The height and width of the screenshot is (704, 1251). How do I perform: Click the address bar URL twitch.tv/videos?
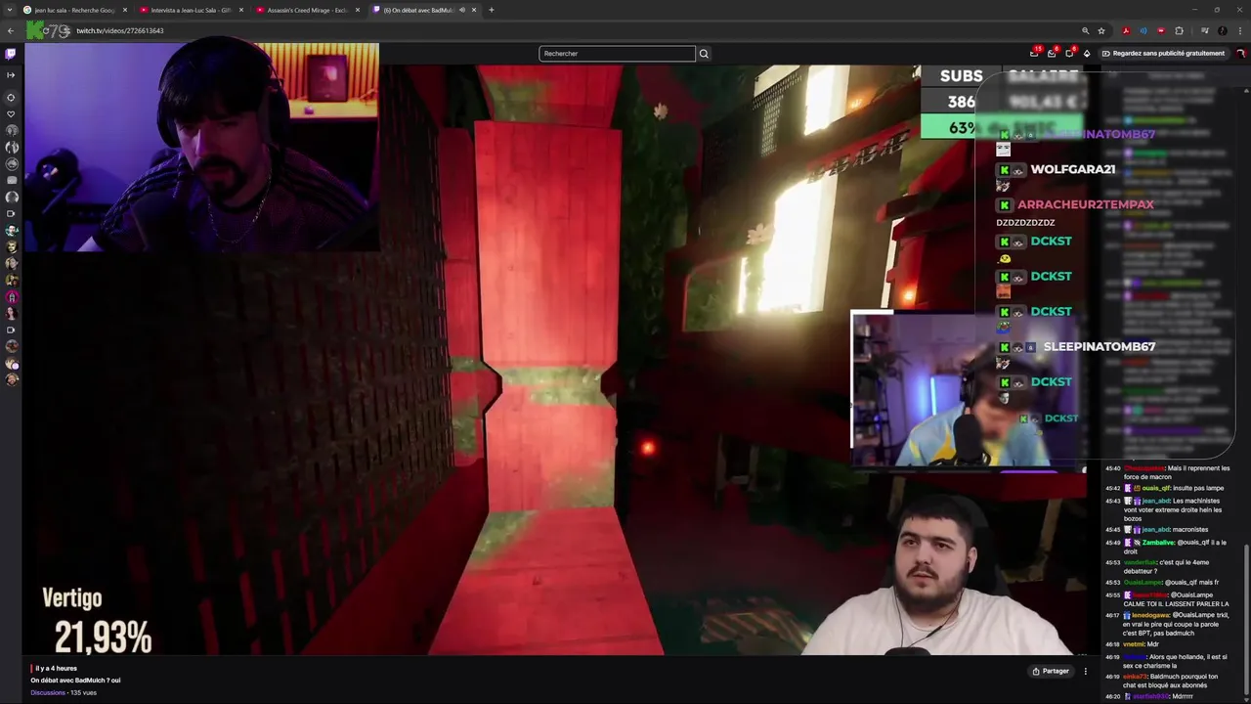120,30
